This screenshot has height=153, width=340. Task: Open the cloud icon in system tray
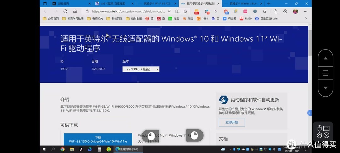click(223, 149)
